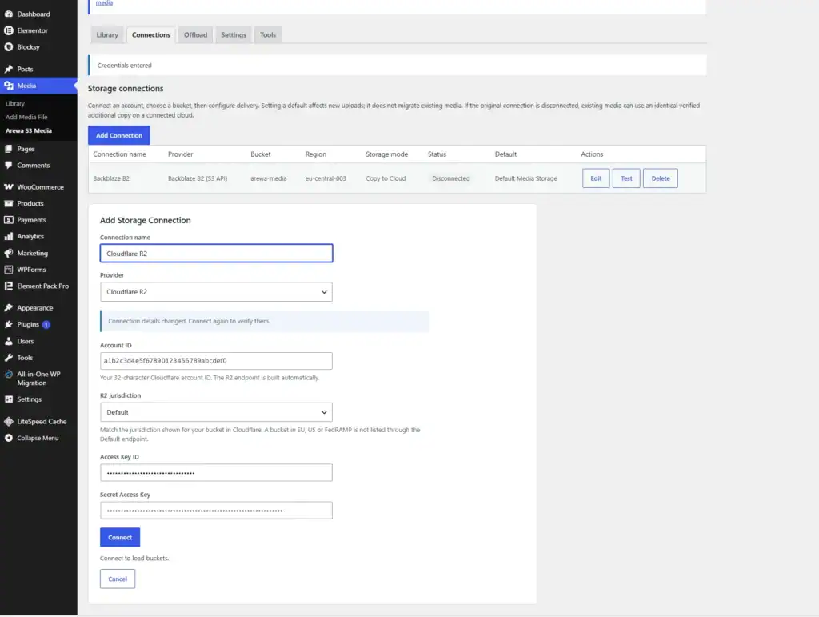The width and height of the screenshot is (819, 617).
Task: Open the Provider dropdown
Action: click(x=216, y=292)
